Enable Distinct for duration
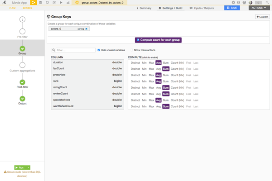This screenshot has height=181, width=272. pyautogui.click(x=135, y=63)
